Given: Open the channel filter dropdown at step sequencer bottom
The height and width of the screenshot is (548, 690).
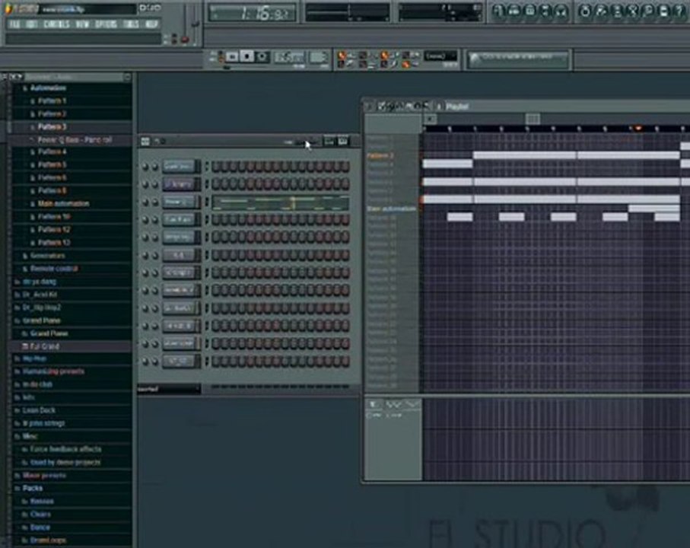Looking at the screenshot, I should [x=169, y=389].
